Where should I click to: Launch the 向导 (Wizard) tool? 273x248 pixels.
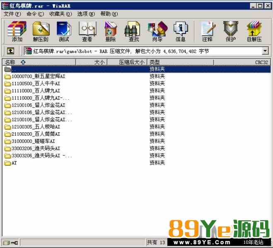click(x=157, y=31)
